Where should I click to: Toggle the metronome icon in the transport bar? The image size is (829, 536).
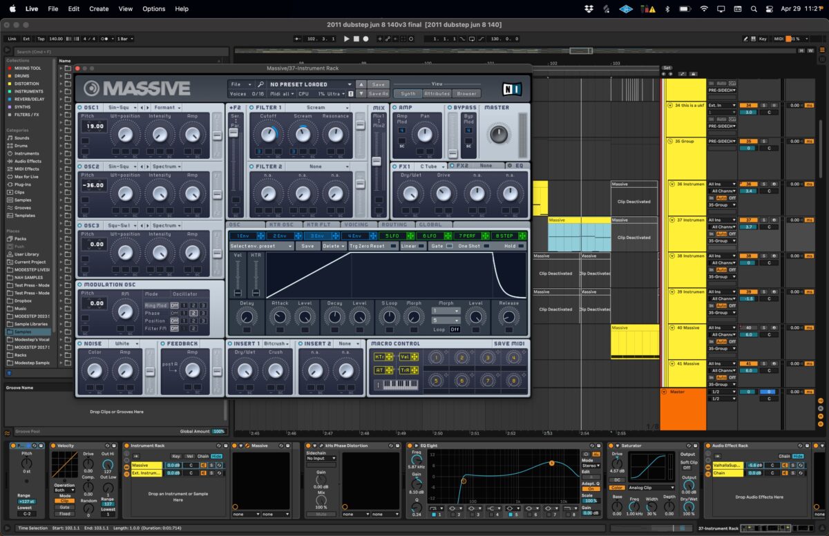(x=105, y=39)
